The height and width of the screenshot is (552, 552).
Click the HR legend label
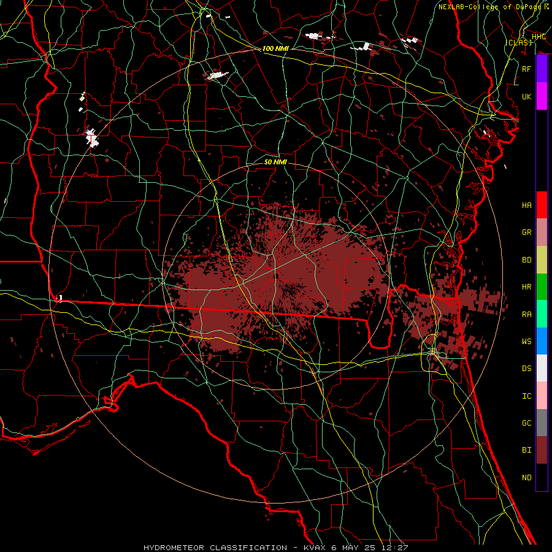tap(527, 287)
